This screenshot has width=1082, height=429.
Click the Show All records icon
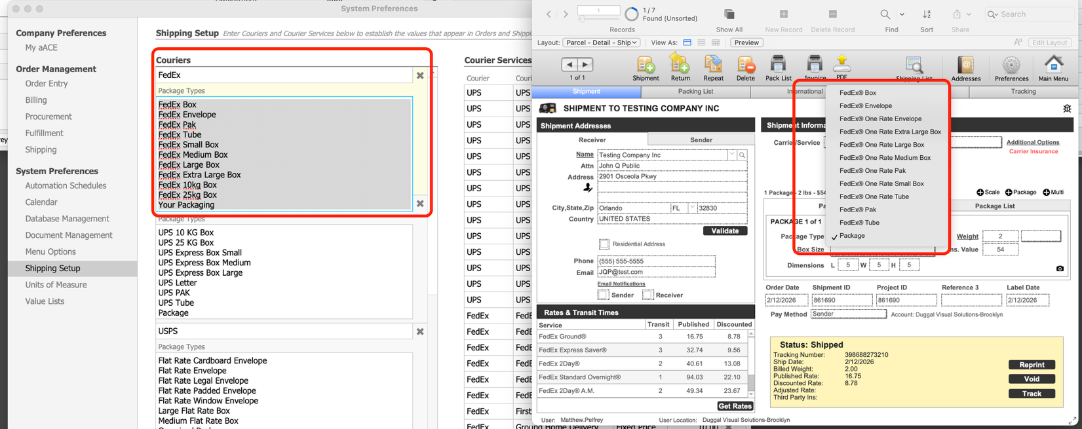(x=729, y=14)
